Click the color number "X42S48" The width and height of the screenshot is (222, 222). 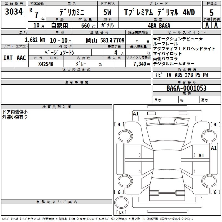pyautogui.click(x=46, y=64)
